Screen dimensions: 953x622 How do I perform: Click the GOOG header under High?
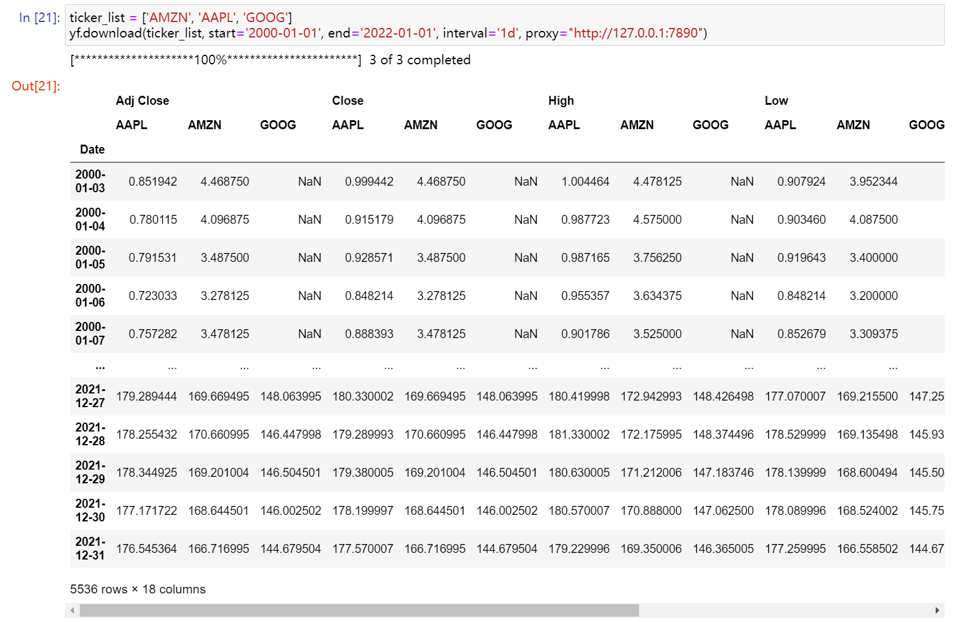point(711,125)
